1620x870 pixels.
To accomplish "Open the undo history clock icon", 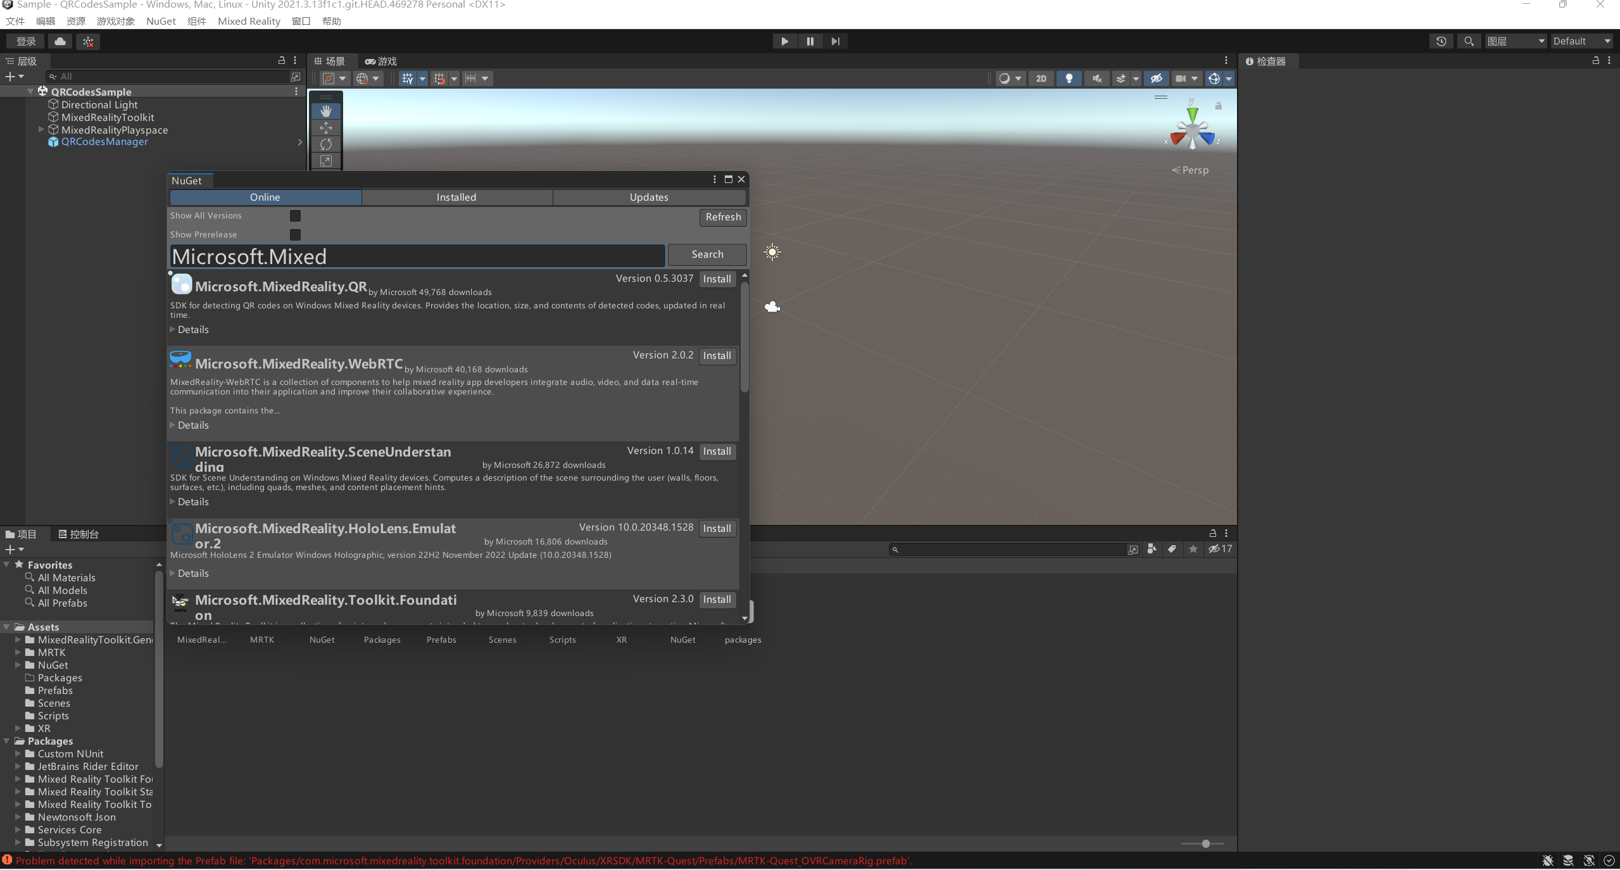I will pos(1441,41).
